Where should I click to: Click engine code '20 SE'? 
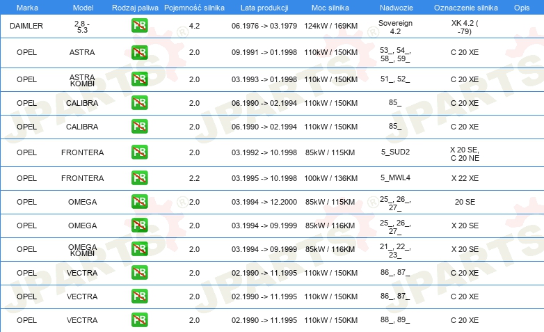[465, 202]
